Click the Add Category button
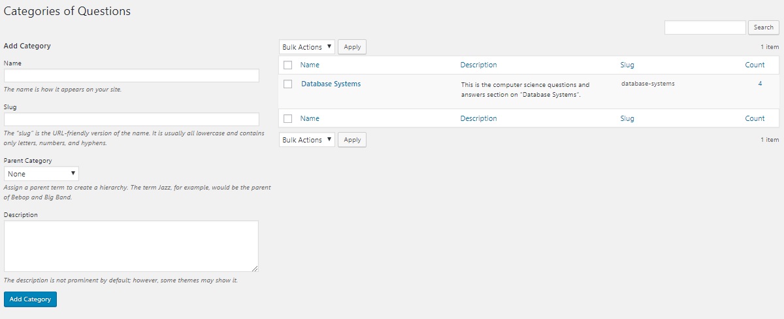The height and width of the screenshot is (319, 784). coord(30,299)
